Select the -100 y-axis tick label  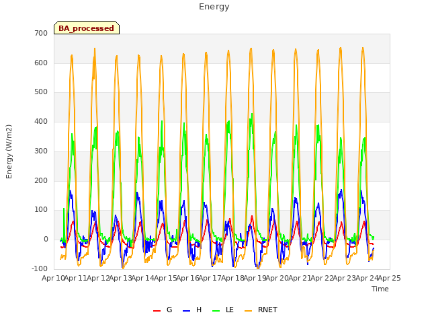tap(40, 268)
